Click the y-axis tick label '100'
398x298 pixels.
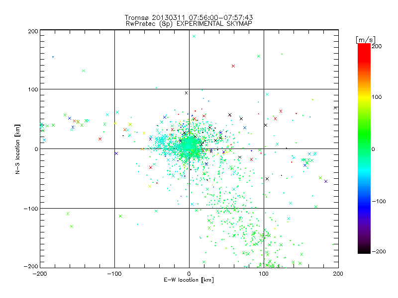[x=33, y=89]
